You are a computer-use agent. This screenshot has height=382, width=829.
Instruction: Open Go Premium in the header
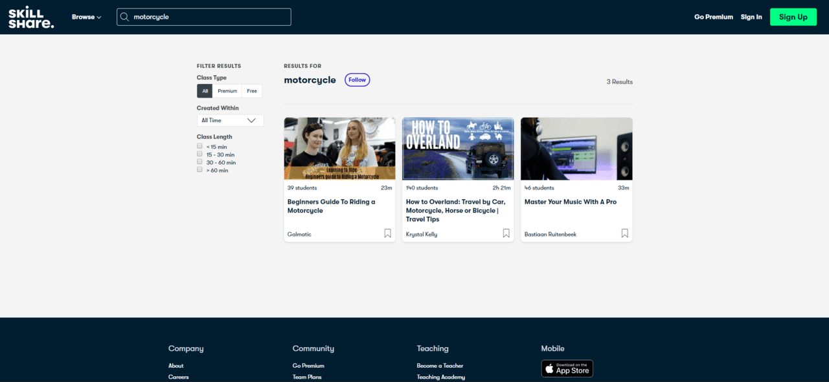(714, 17)
